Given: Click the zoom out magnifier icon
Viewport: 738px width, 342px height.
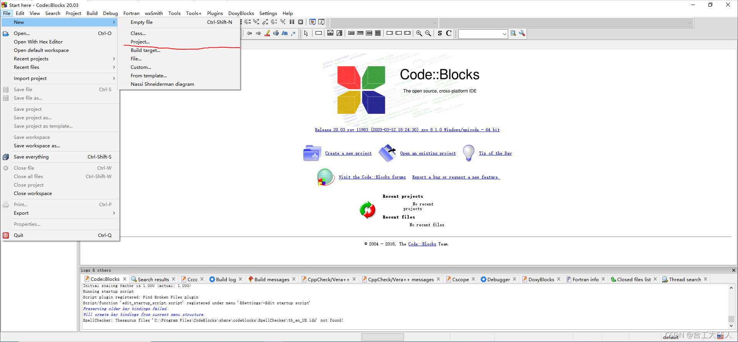Looking at the screenshot, I should (428, 33).
